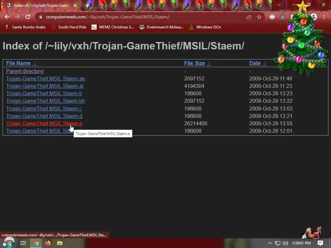Open Trojan-GameThief.MSIL.Staem.ae file
The image size is (331, 248).
45,78
